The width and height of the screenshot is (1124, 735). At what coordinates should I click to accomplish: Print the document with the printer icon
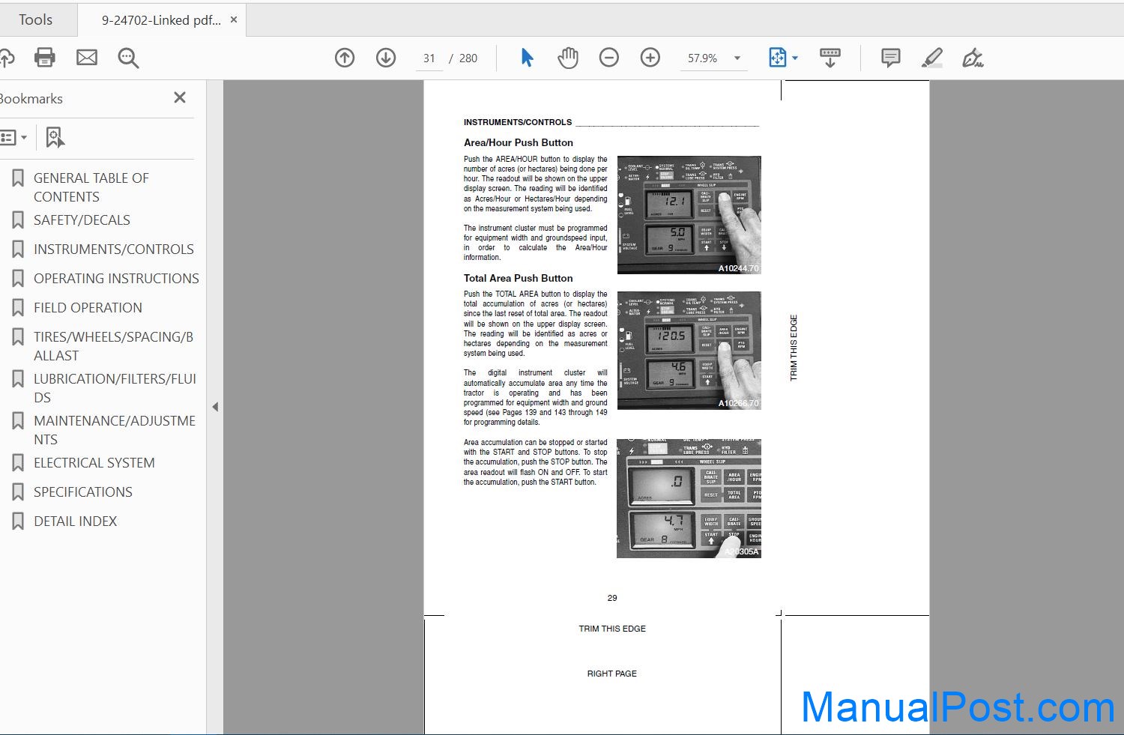[45, 58]
